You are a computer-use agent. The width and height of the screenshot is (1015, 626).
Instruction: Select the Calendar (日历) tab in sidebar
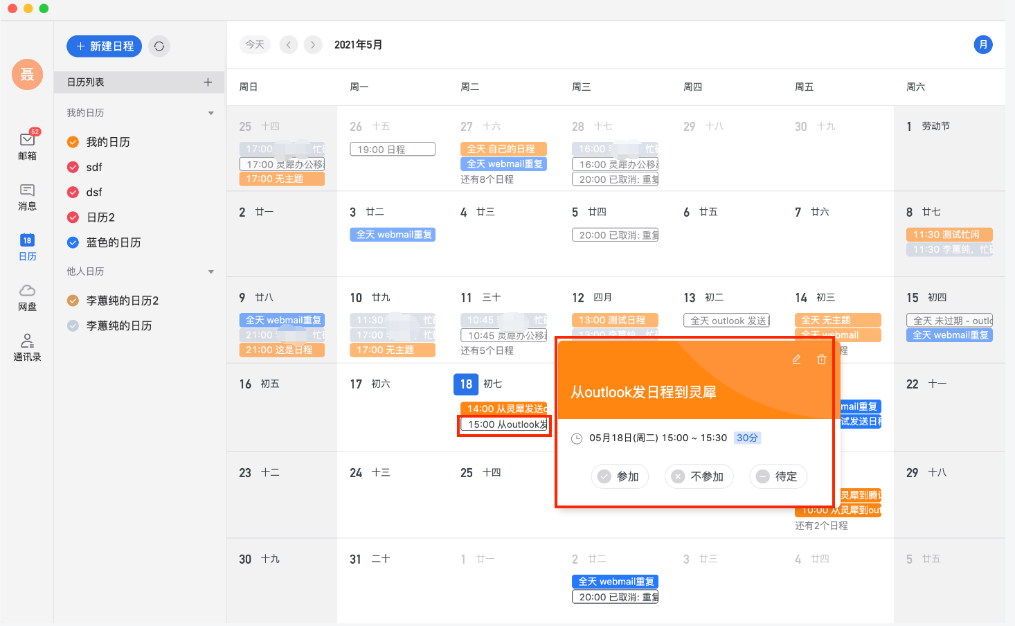(x=27, y=247)
